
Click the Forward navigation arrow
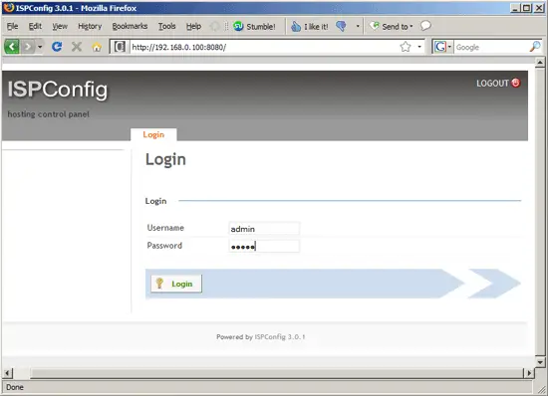(28, 47)
